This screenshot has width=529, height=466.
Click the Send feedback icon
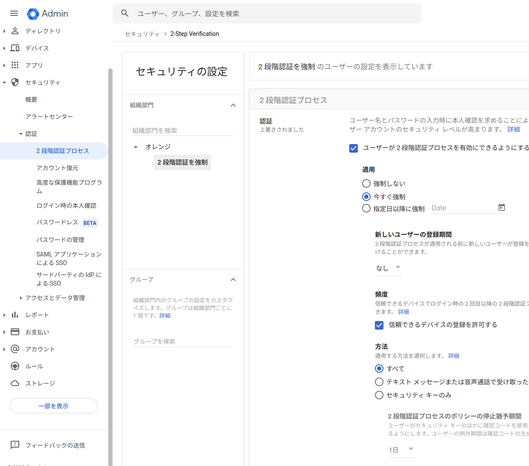[15, 445]
